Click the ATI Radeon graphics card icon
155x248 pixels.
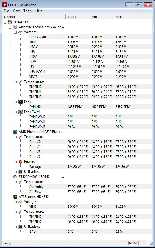15,197
